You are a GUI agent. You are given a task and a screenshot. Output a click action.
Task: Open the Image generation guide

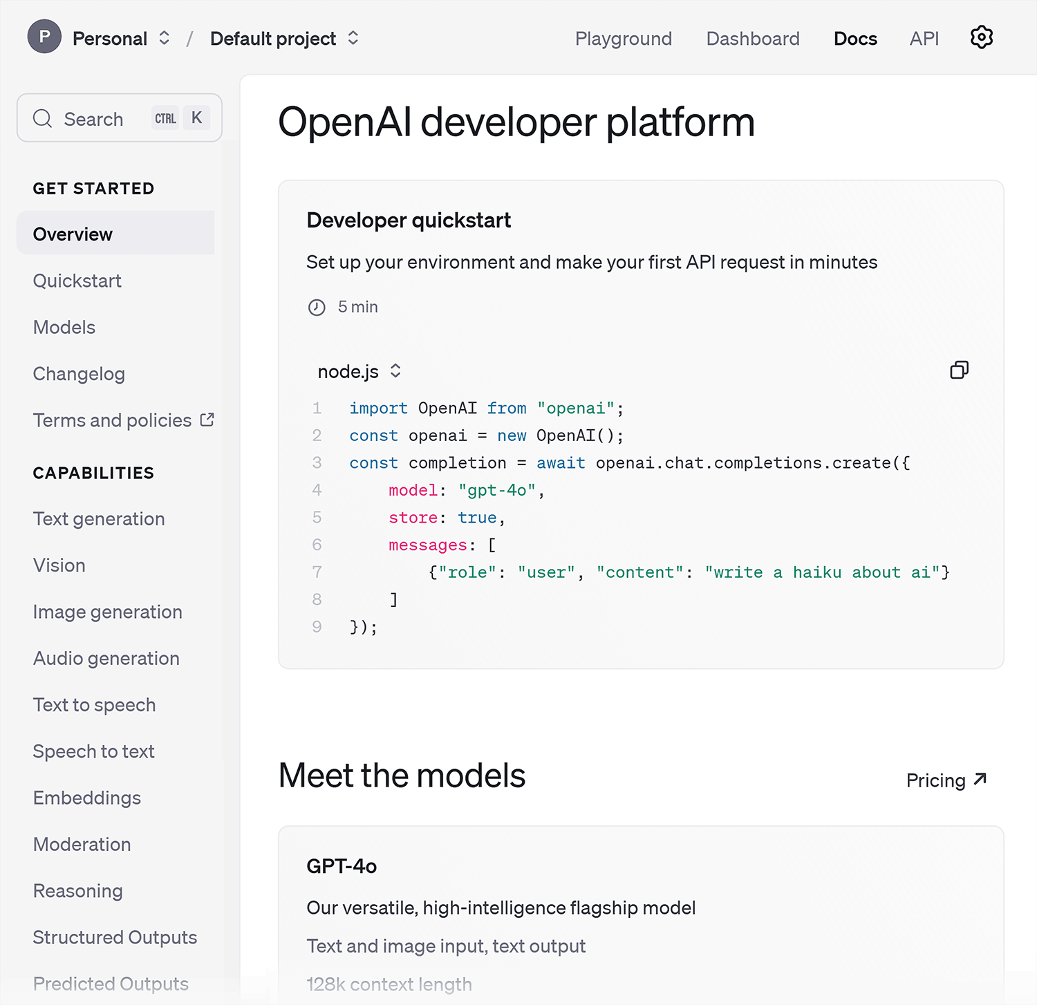tap(108, 612)
